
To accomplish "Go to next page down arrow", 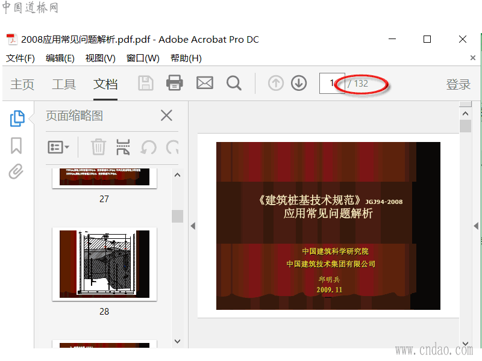I will click(x=299, y=83).
